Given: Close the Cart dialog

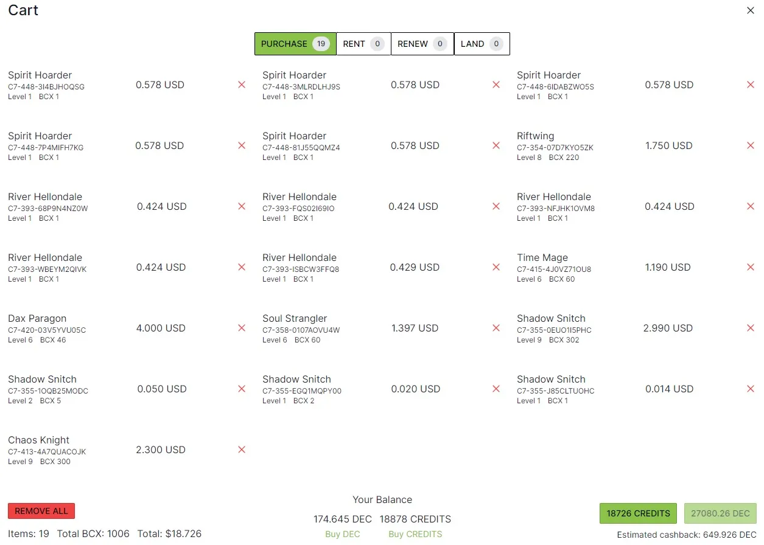Looking at the screenshot, I should pos(751,10).
